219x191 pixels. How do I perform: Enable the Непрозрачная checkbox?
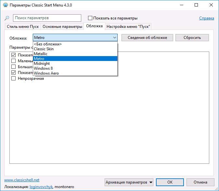(13, 78)
